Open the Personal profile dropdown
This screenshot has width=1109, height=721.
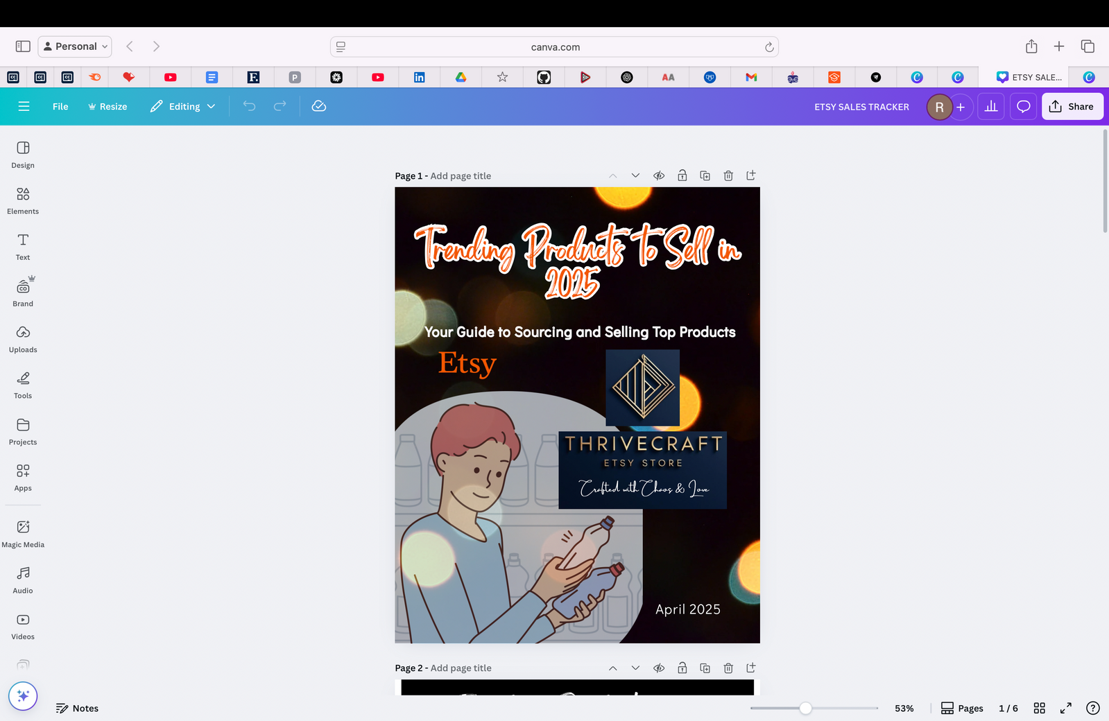pyautogui.click(x=75, y=46)
